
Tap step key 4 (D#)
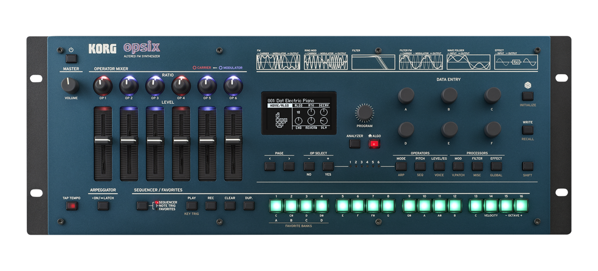coord(322,205)
